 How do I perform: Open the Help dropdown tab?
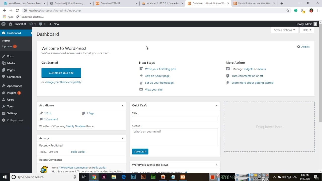tap(307, 30)
